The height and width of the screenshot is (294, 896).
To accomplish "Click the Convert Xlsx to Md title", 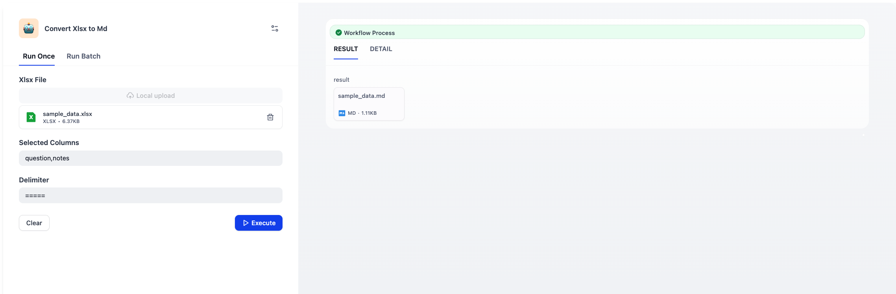I will [x=76, y=29].
